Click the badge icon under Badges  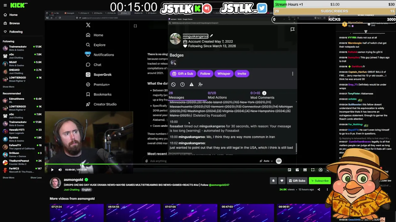pyautogui.click(x=173, y=63)
